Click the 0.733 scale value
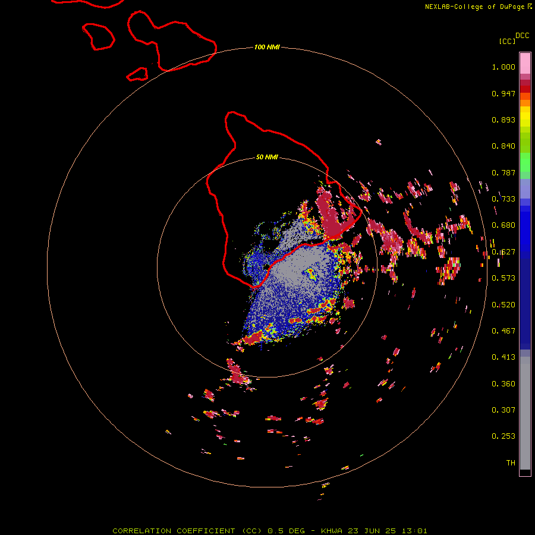This screenshot has width=535, height=535. [x=503, y=199]
